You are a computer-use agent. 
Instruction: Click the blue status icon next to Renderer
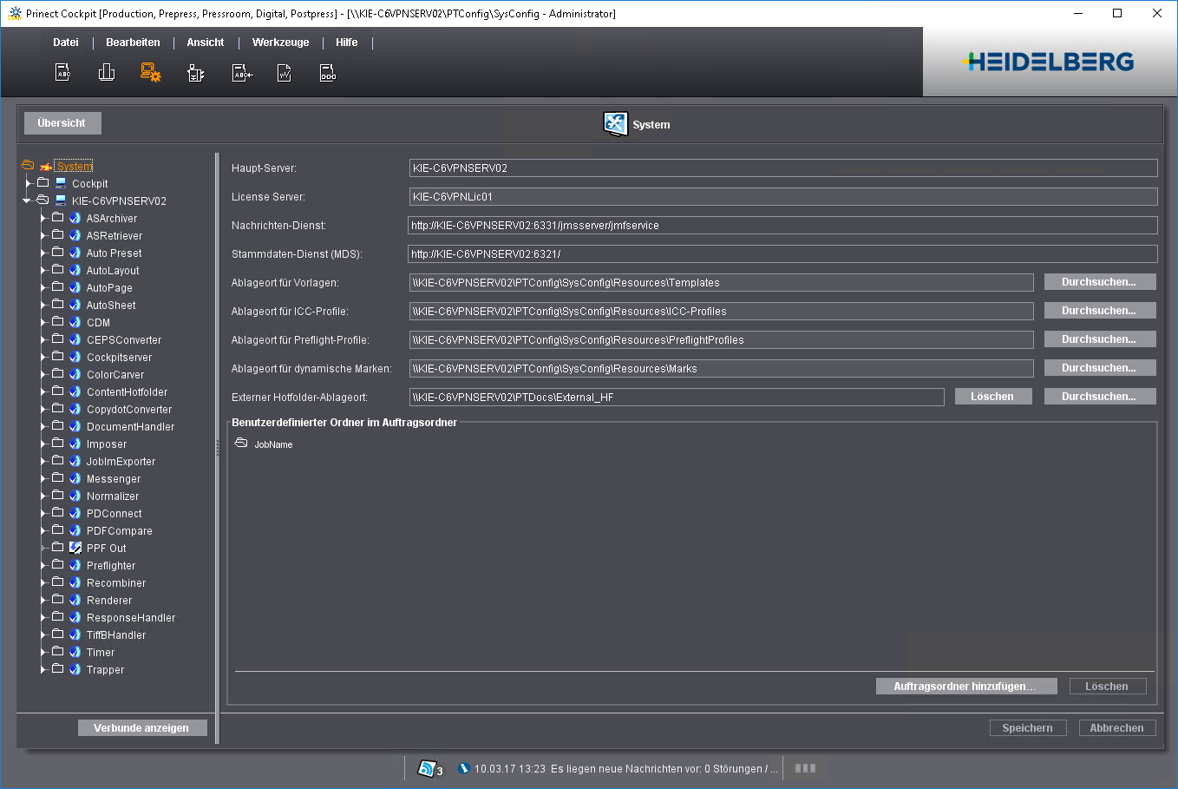click(x=75, y=600)
